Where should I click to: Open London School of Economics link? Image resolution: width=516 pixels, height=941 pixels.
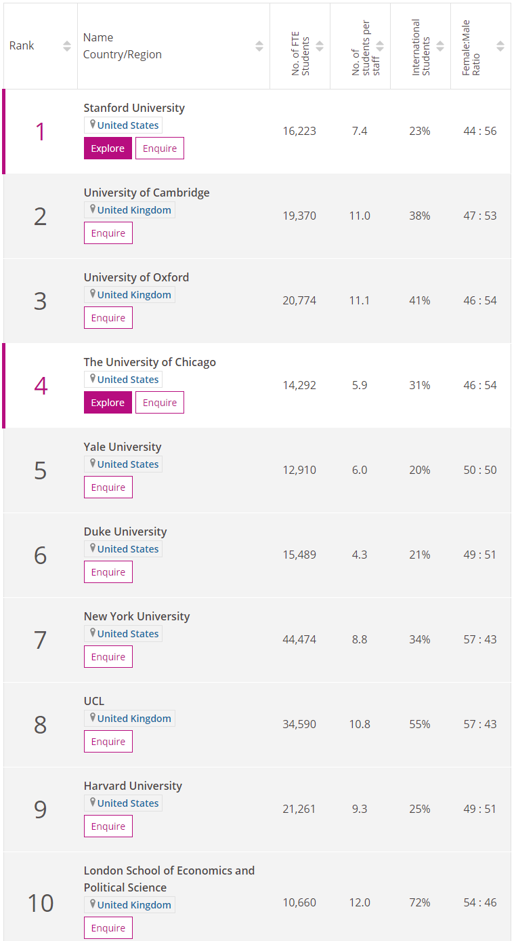(169, 870)
